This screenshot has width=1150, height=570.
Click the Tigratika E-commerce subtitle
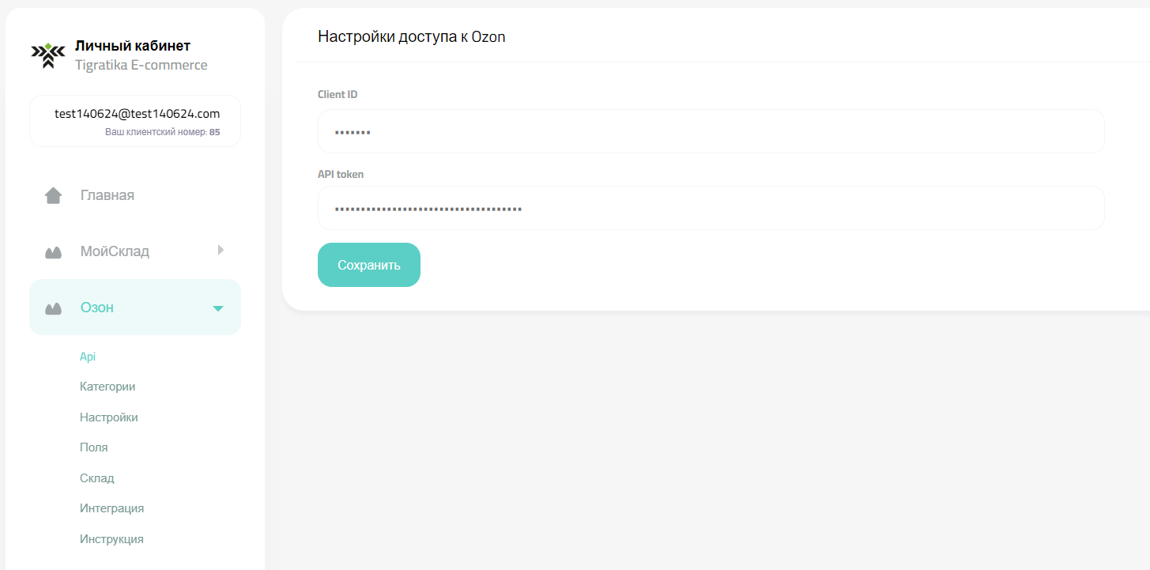click(141, 65)
